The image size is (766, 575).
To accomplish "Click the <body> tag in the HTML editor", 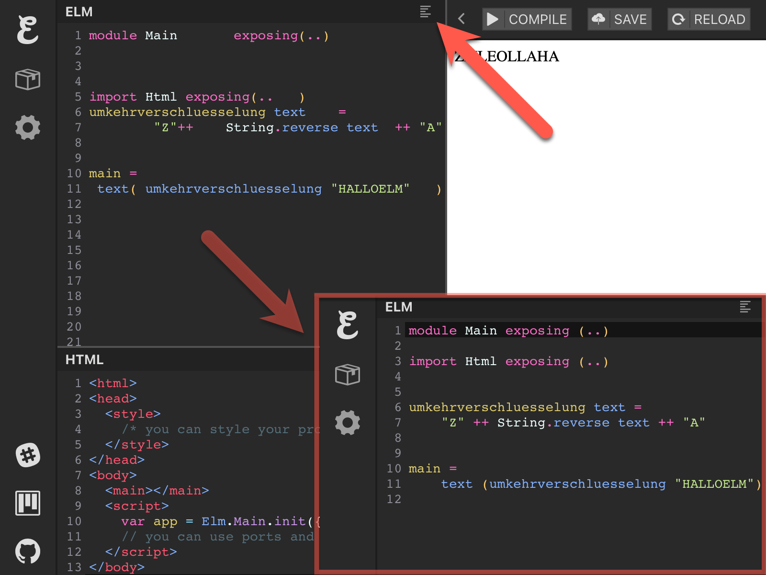I will click(x=113, y=475).
